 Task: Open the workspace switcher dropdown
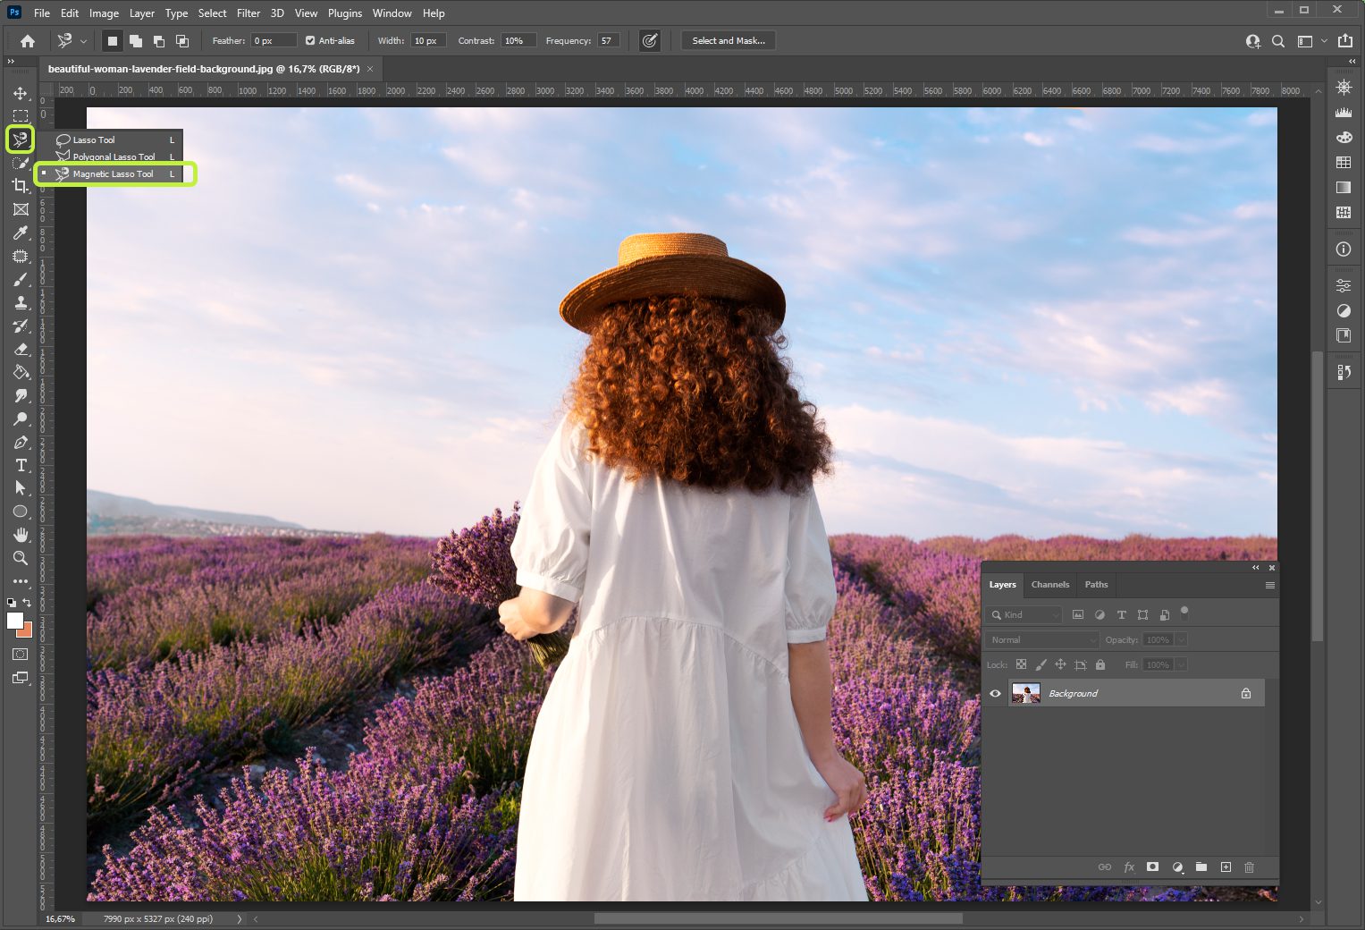tap(1310, 41)
